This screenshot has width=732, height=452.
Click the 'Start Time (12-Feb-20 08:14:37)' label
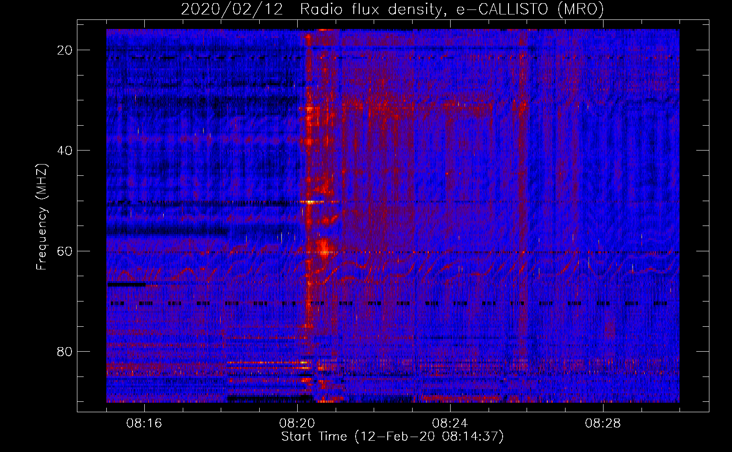pos(392,437)
